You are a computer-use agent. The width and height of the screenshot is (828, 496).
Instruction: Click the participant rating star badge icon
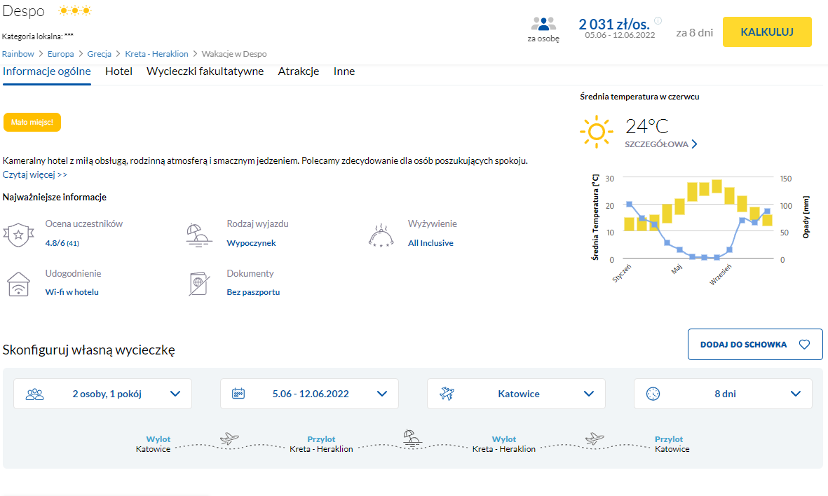tap(18, 234)
